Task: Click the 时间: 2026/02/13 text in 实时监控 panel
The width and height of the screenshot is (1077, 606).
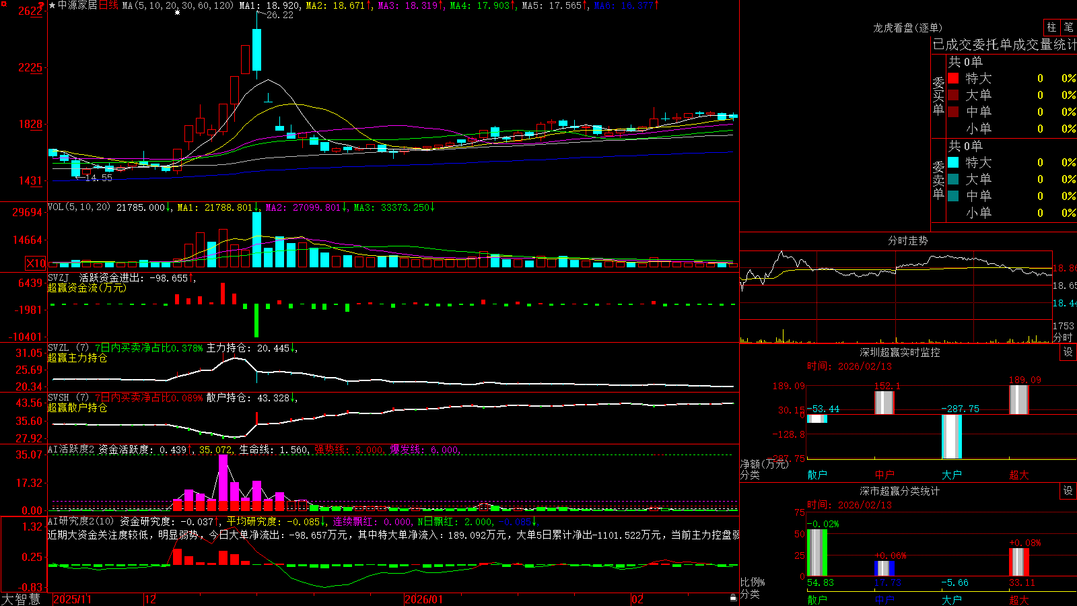Action: click(849, 366)
